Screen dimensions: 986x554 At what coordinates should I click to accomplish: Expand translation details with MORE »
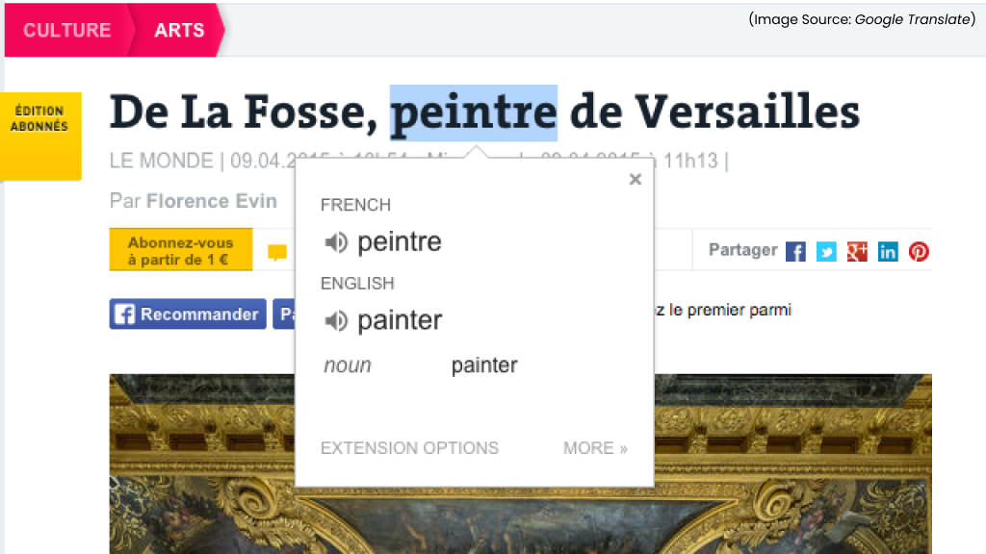[595, 448]
